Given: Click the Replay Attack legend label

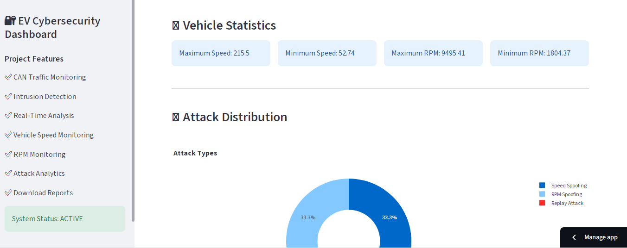Looking at the screenshot, I should point(567,203).
